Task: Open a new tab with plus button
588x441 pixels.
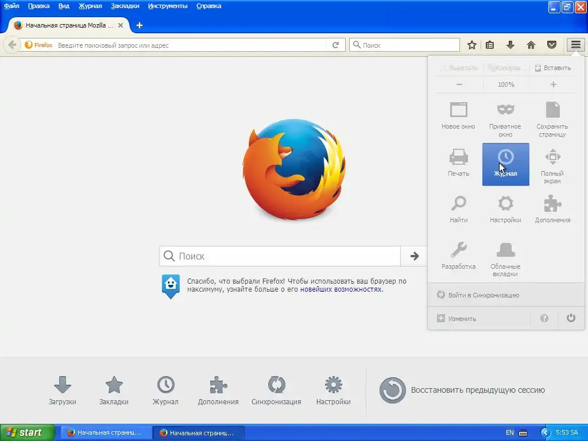Action: [x=140, y=25]
